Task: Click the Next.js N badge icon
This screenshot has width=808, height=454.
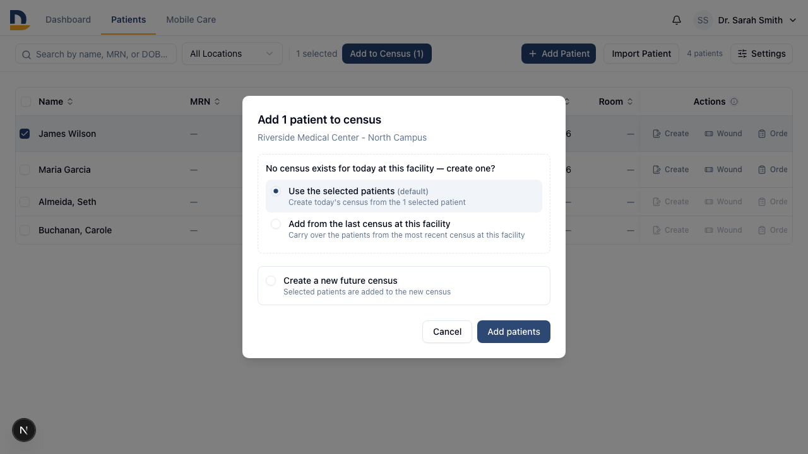Action: point(24,430)
